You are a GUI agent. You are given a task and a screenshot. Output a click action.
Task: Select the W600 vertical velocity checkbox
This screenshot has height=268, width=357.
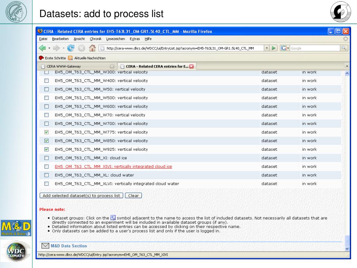pyautogui.click(x=46, y=106)
